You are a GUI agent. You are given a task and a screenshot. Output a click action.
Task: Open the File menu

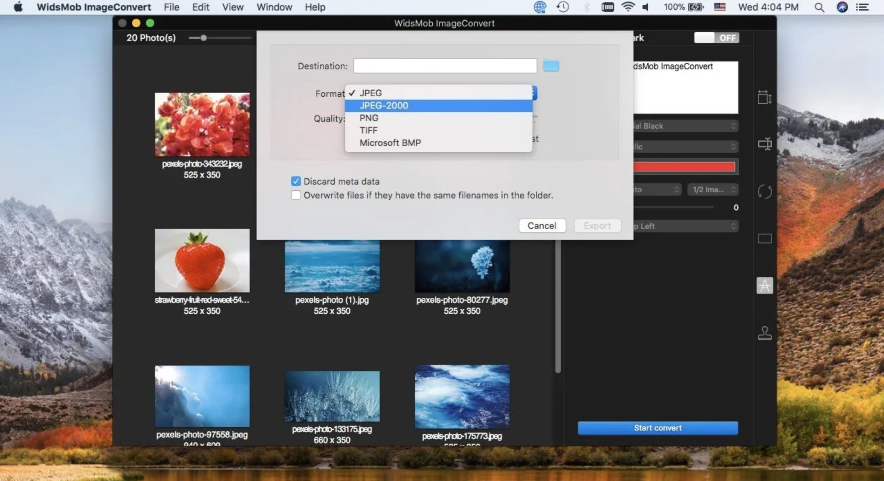click(171, 7)
